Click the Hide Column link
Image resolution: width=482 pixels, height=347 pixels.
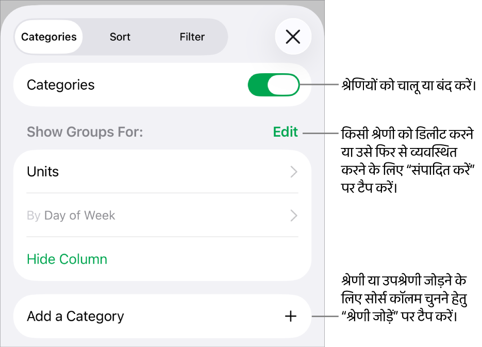click(x=67, y=259)
